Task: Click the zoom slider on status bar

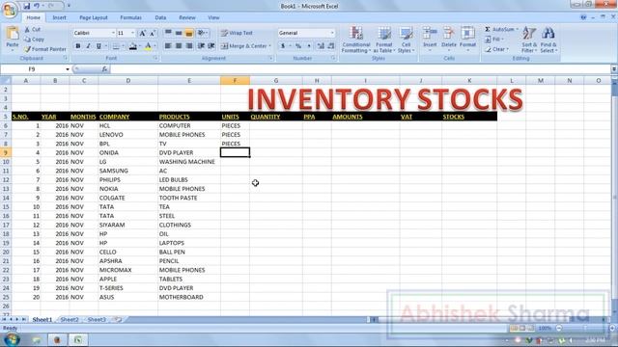Action: (585, 328)
